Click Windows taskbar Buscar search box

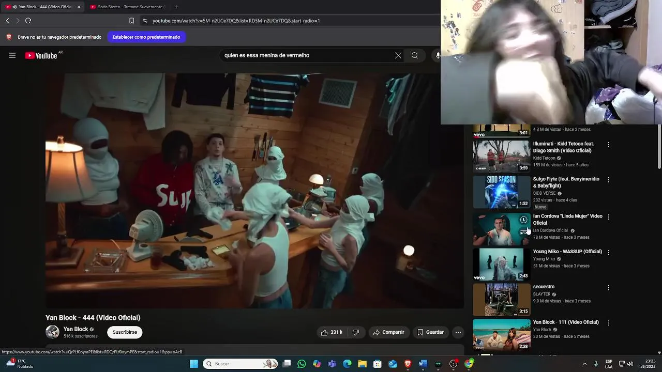coord(240,364)
